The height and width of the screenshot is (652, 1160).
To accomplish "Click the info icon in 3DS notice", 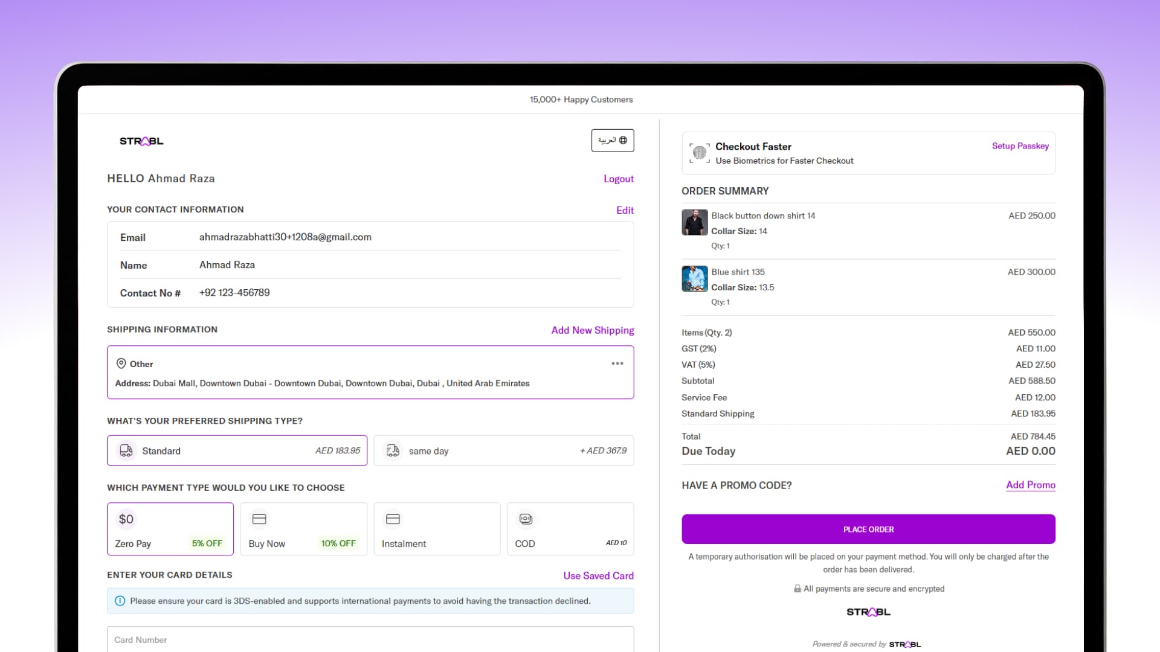I will tap(120, 601).
